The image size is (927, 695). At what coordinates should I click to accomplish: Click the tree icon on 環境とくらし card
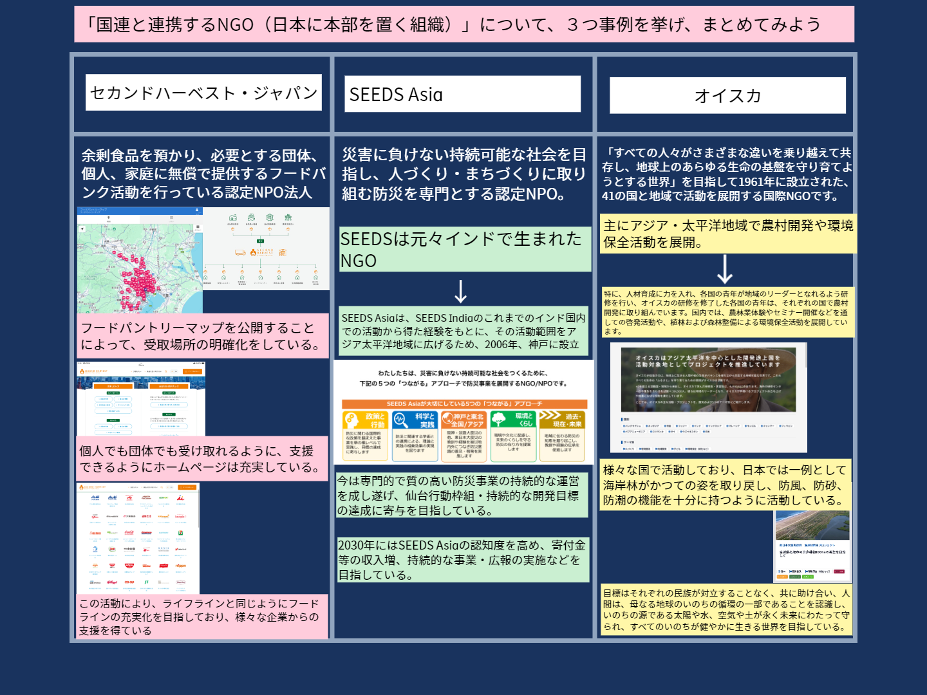498,420
